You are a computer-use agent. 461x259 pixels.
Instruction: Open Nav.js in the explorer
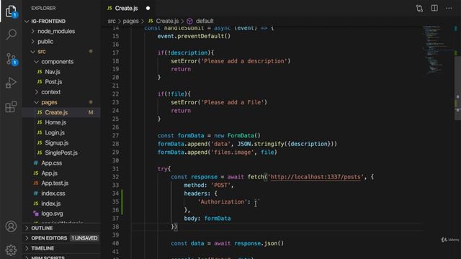coord(53,72)
